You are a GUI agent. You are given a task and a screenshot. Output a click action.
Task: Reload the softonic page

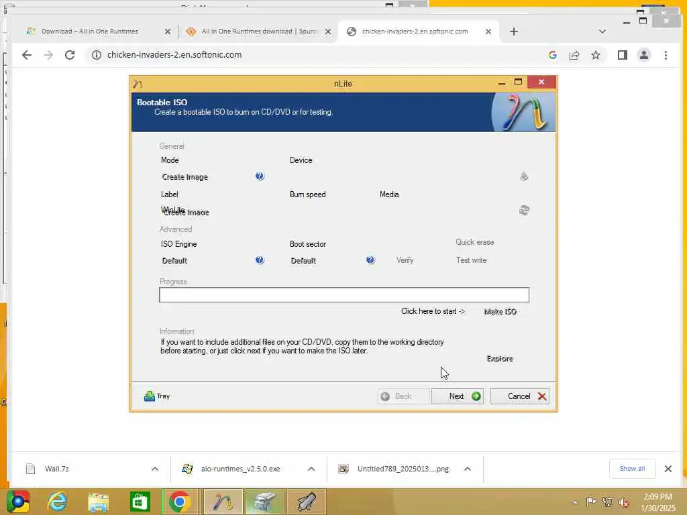pos(70,55)
